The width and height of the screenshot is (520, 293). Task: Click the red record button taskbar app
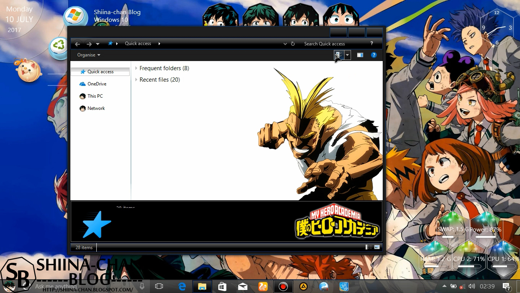(x=283, y=286)
